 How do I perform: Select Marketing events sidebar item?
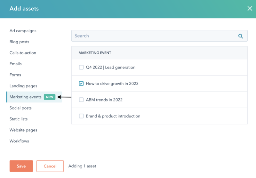point(34,97)
